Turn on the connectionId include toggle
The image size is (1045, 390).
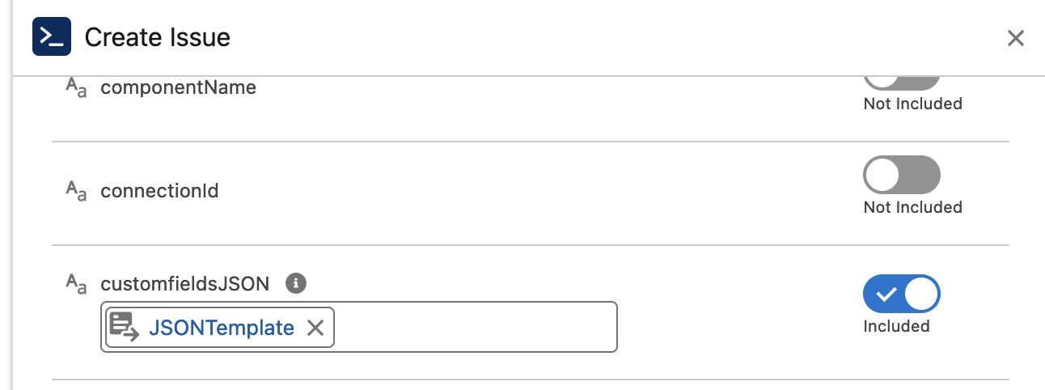[x=901, y=175]
